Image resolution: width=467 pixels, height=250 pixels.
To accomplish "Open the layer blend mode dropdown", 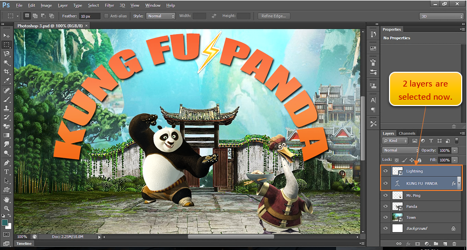I will click(x=400, y=150).
